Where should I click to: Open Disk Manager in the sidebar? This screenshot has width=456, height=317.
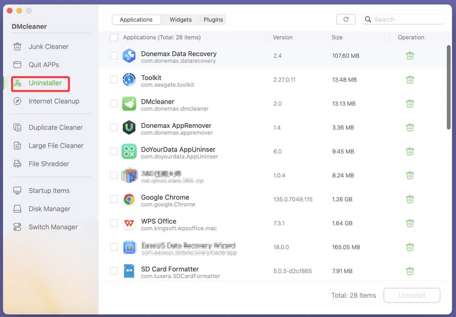(18, 209)
